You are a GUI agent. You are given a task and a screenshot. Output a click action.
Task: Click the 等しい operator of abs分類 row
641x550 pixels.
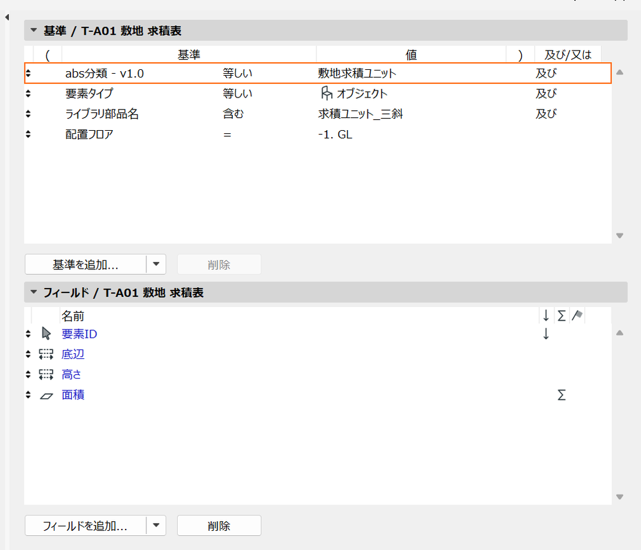tap(237, 74)
